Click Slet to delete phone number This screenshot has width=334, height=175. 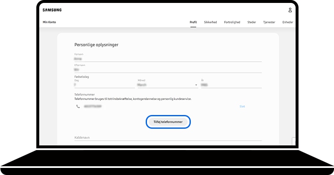(x=242, y=106)
